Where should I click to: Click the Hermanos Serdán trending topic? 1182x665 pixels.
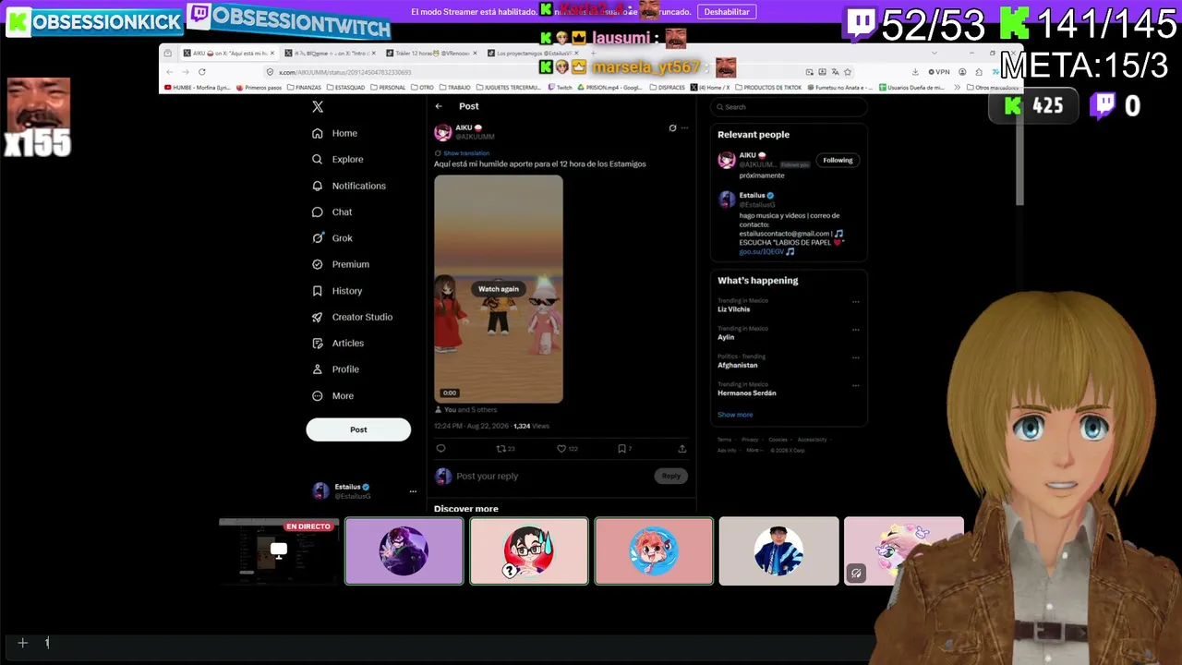click(747, 393)
